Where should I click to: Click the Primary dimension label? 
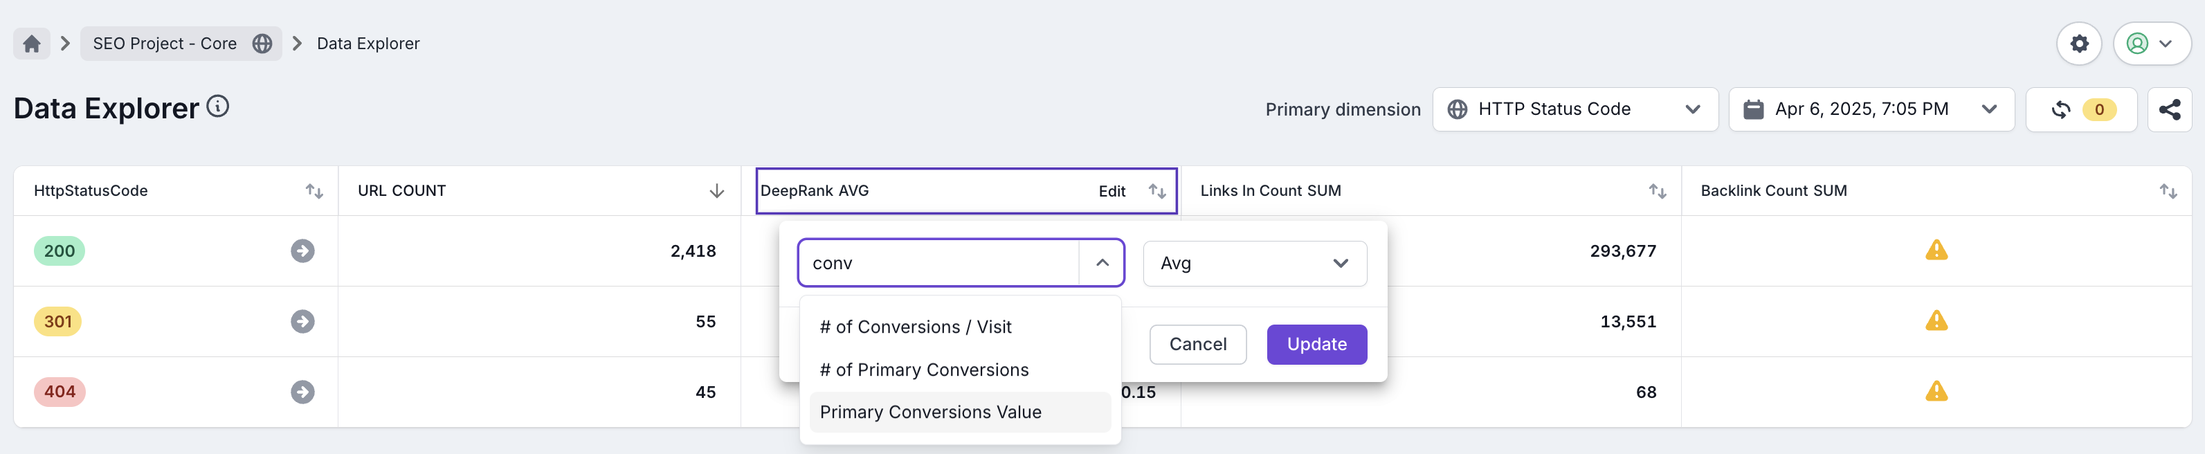1343,109
